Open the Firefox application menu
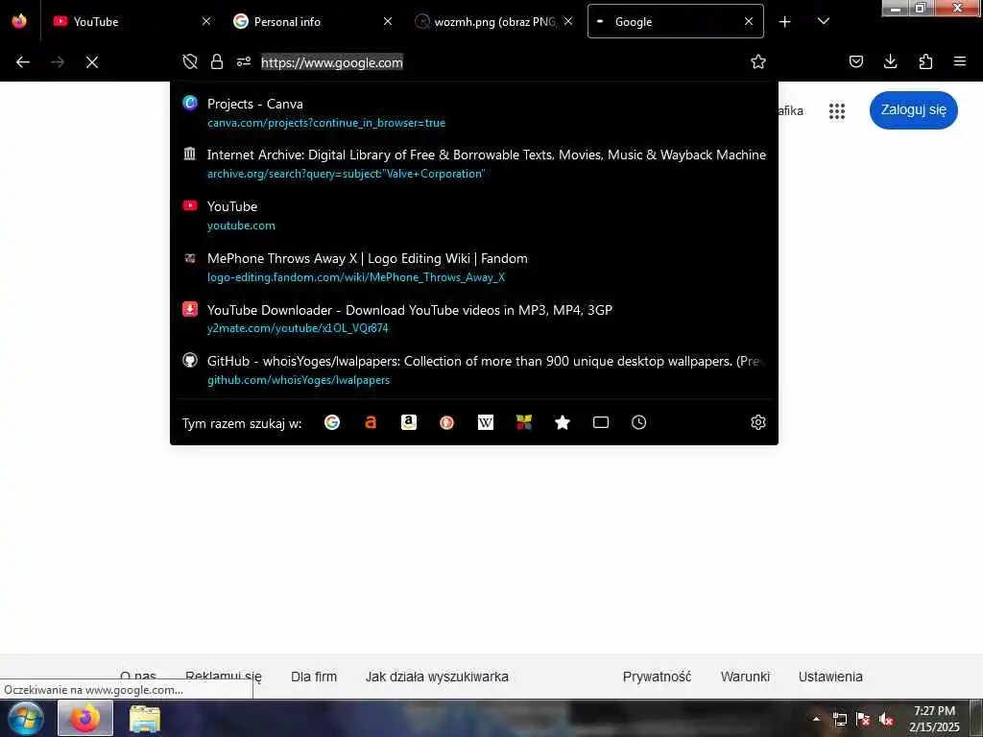 tap(959, 61)
